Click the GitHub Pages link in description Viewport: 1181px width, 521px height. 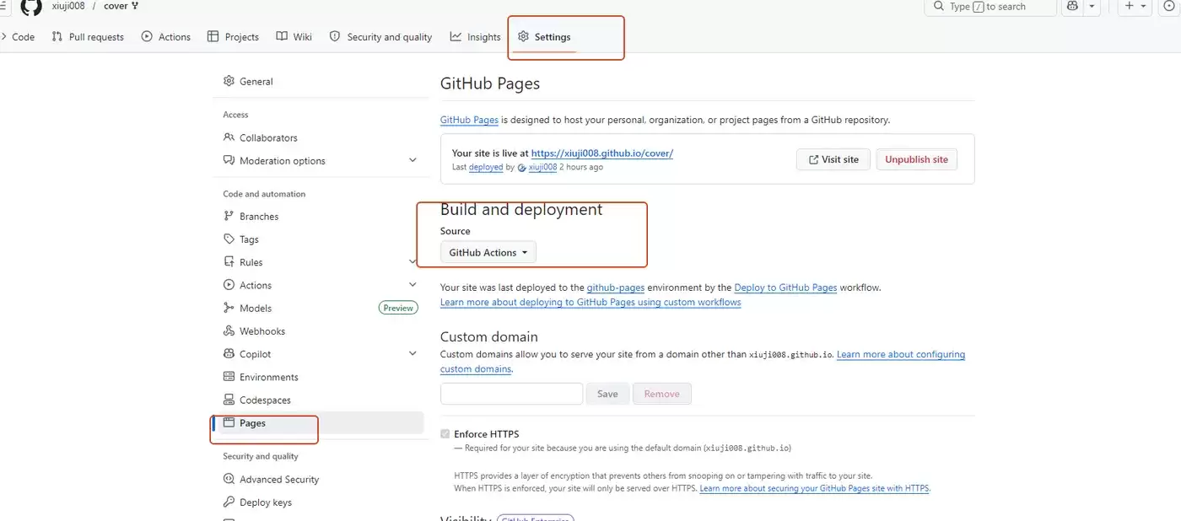click(469, 120)
